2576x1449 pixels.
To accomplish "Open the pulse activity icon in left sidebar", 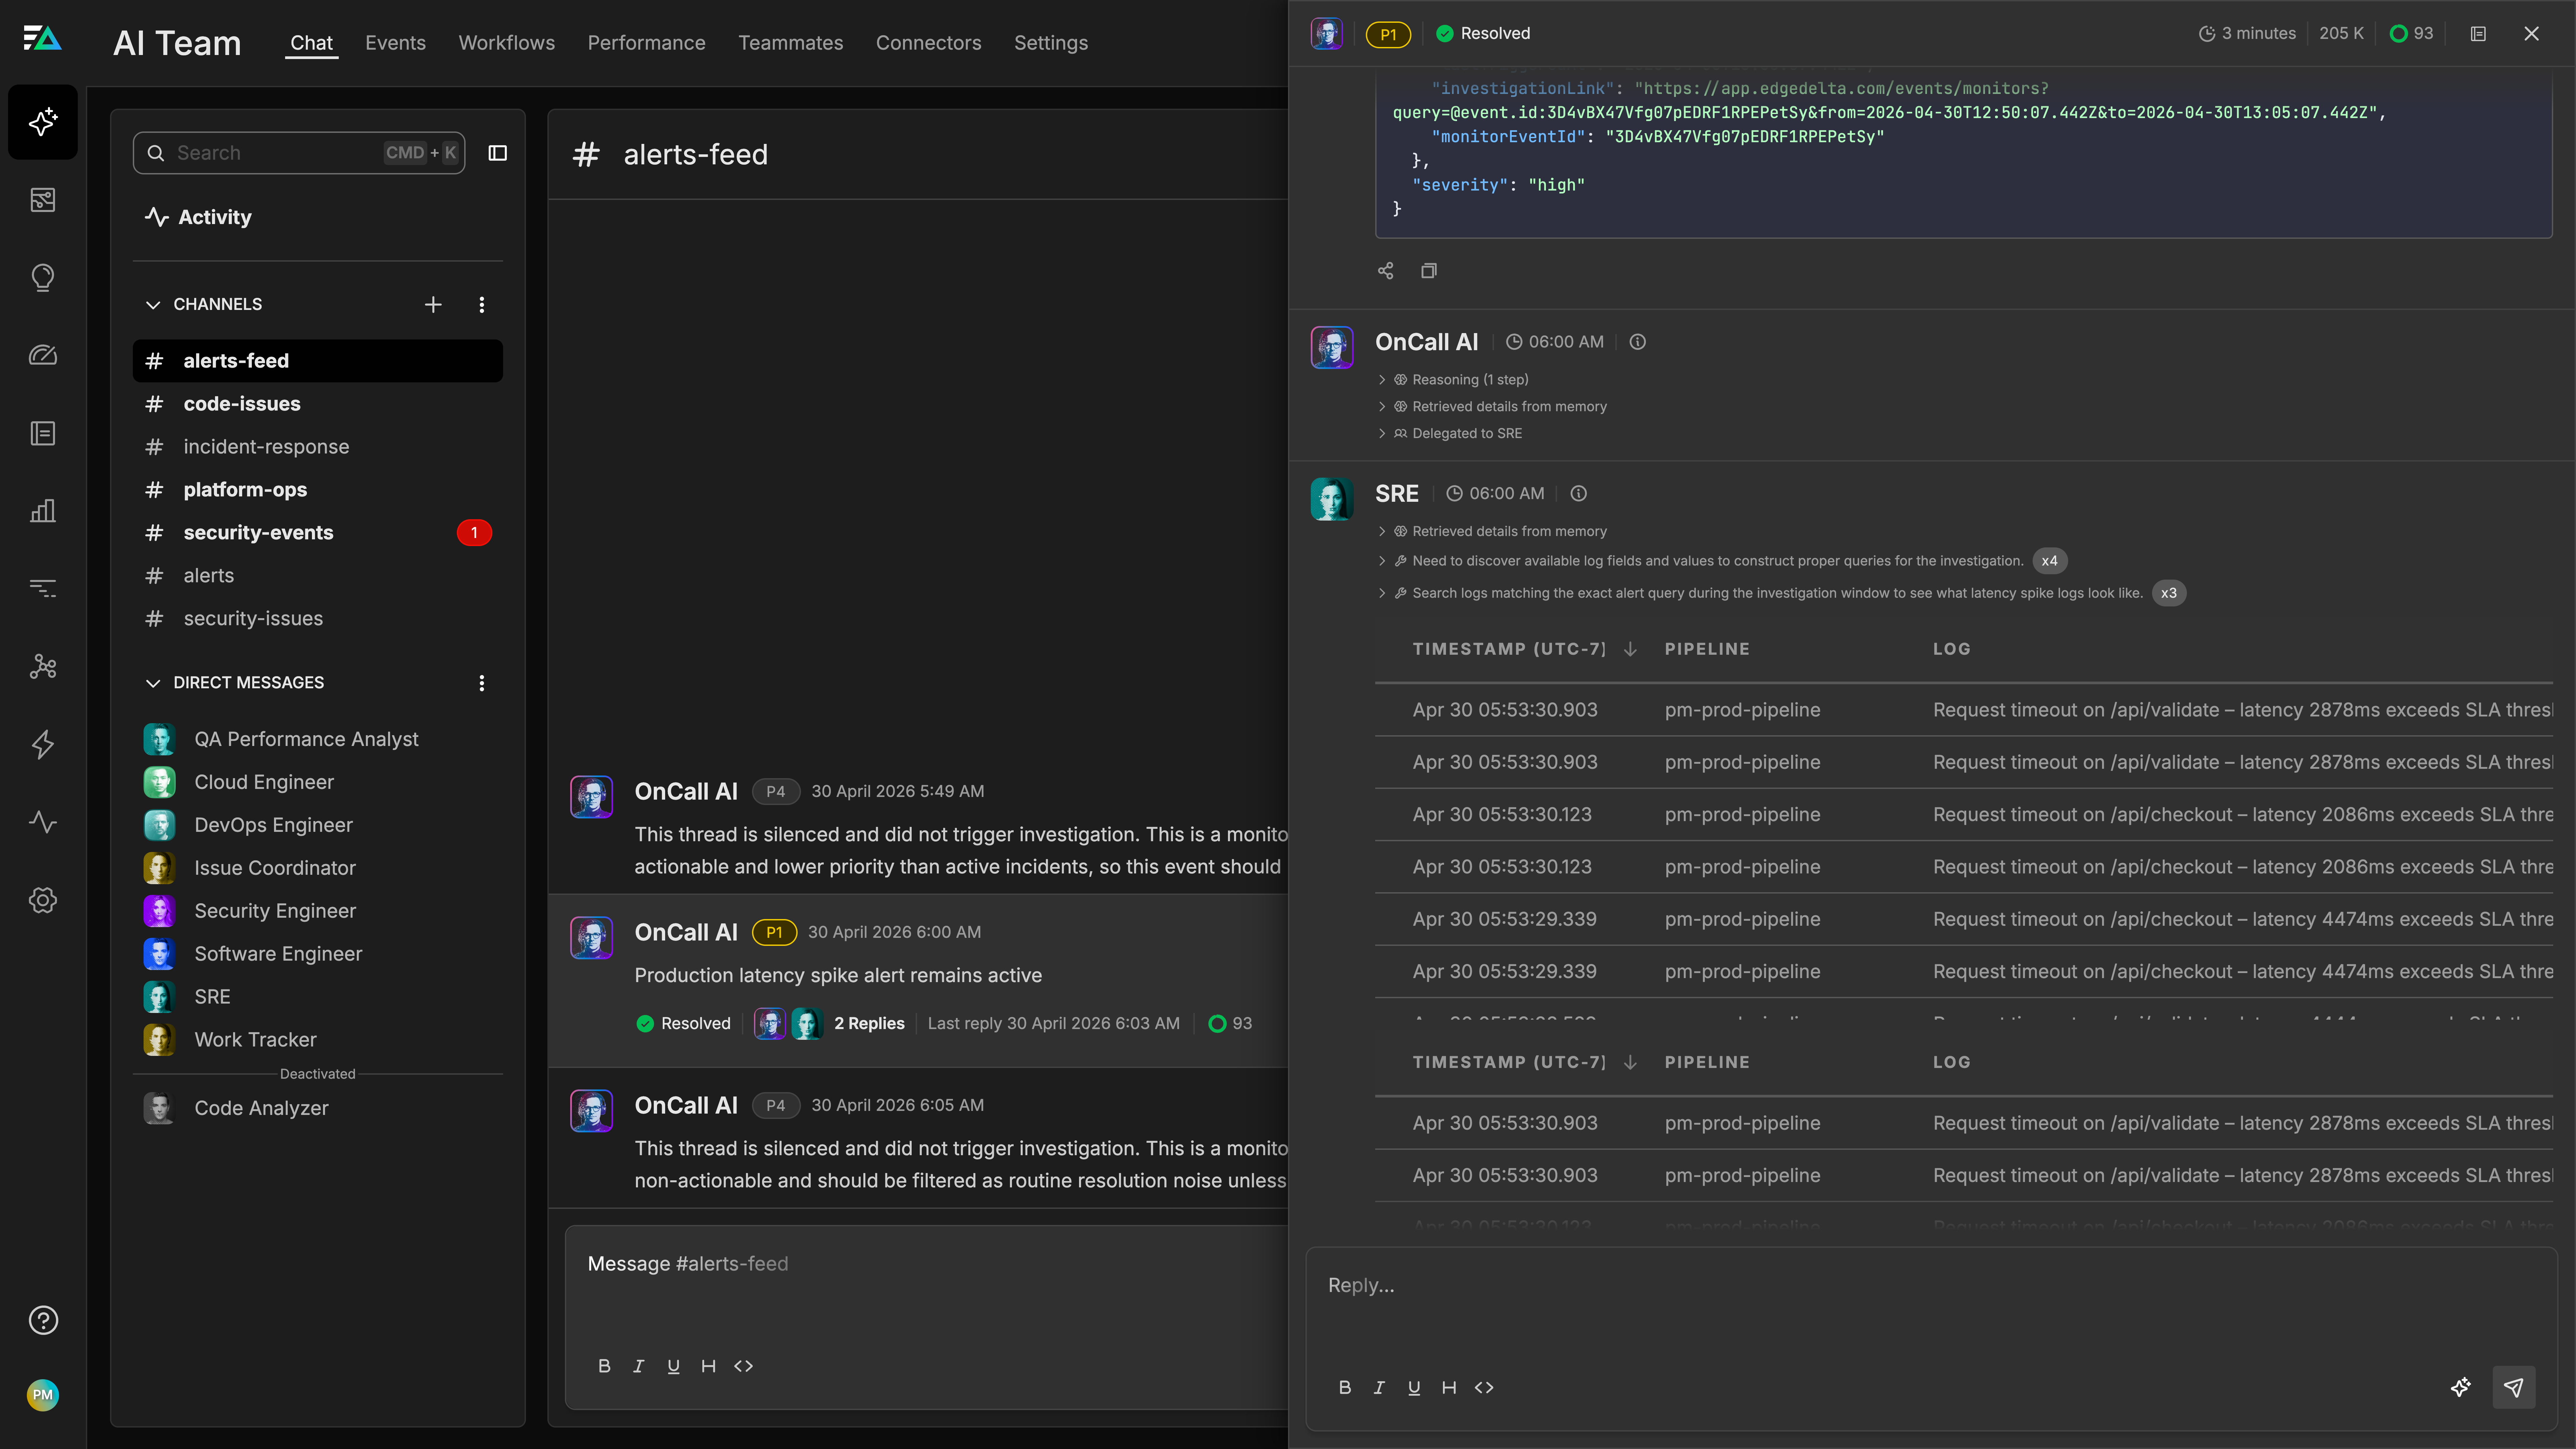I will [x=43, y=822].
